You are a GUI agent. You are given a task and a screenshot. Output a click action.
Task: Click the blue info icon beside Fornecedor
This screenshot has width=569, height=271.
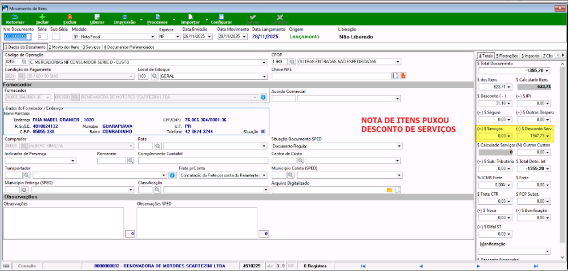(x=263, y=97)
